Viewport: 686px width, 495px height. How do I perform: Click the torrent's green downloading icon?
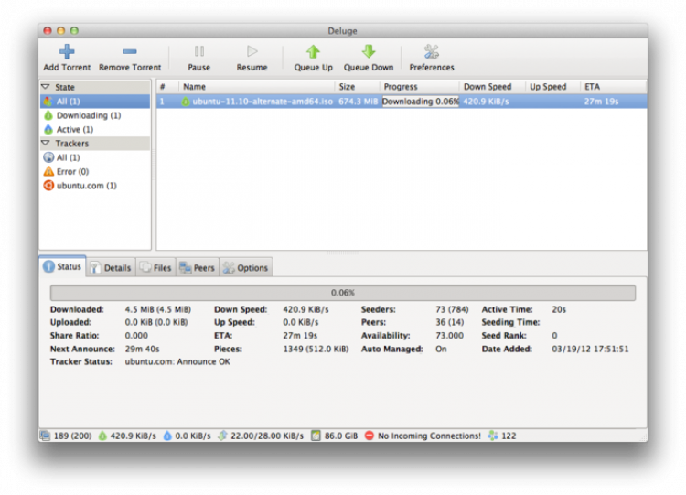(x=186, y=102)
